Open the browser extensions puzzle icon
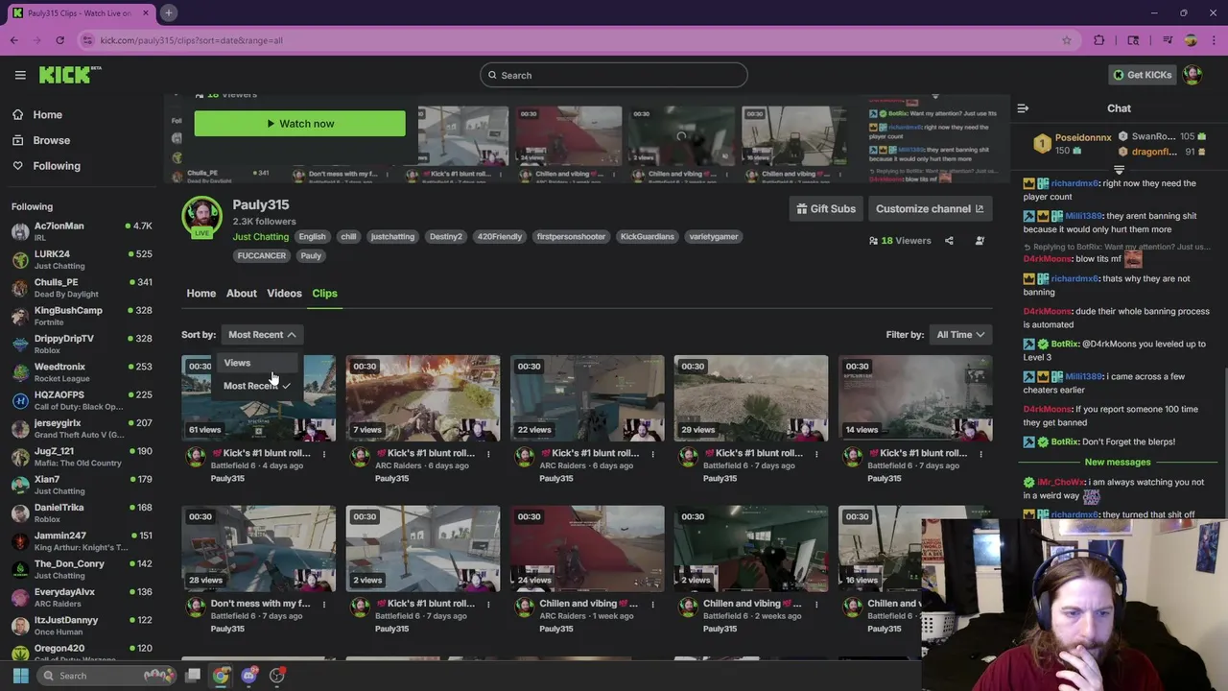 [1099, 40]
